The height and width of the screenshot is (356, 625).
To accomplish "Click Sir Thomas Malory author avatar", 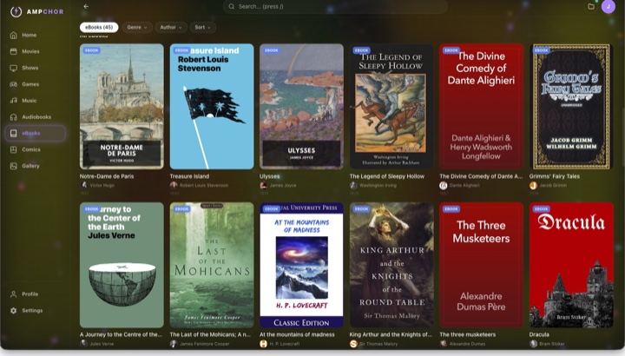I will (353, 344).
